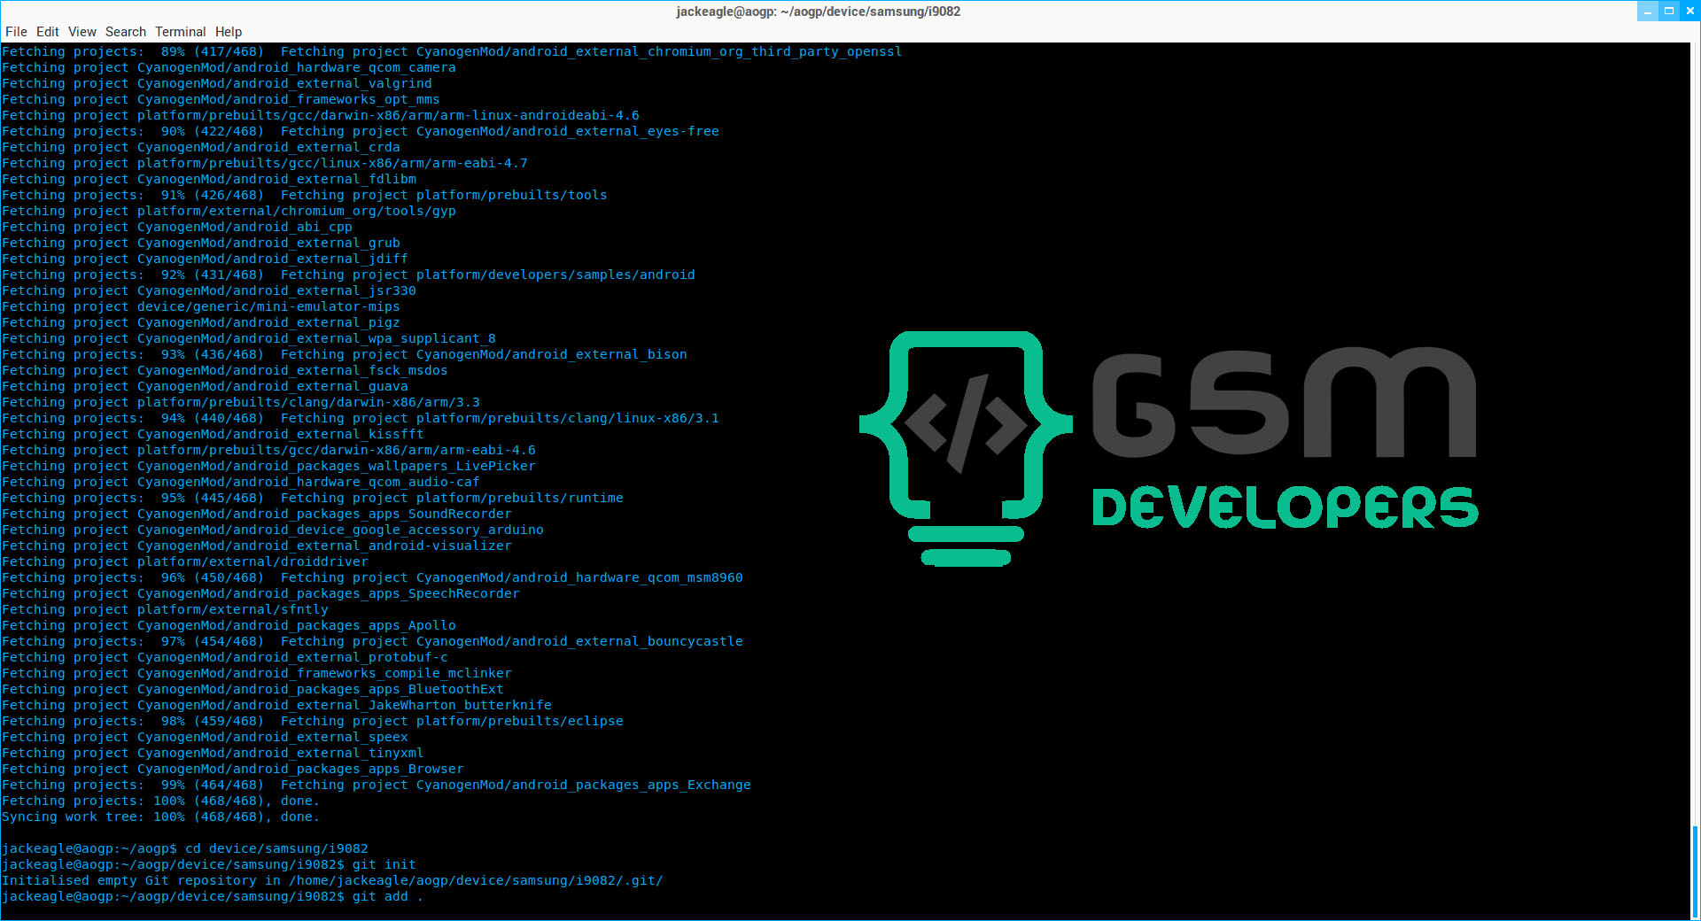1701x921 pixels.
Task: Click the android_external_fsck_msdos line
Action: [225, 371]
